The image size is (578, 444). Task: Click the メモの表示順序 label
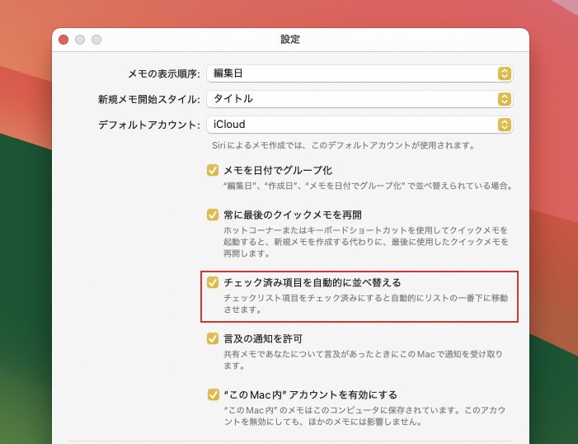pos(164,73)
